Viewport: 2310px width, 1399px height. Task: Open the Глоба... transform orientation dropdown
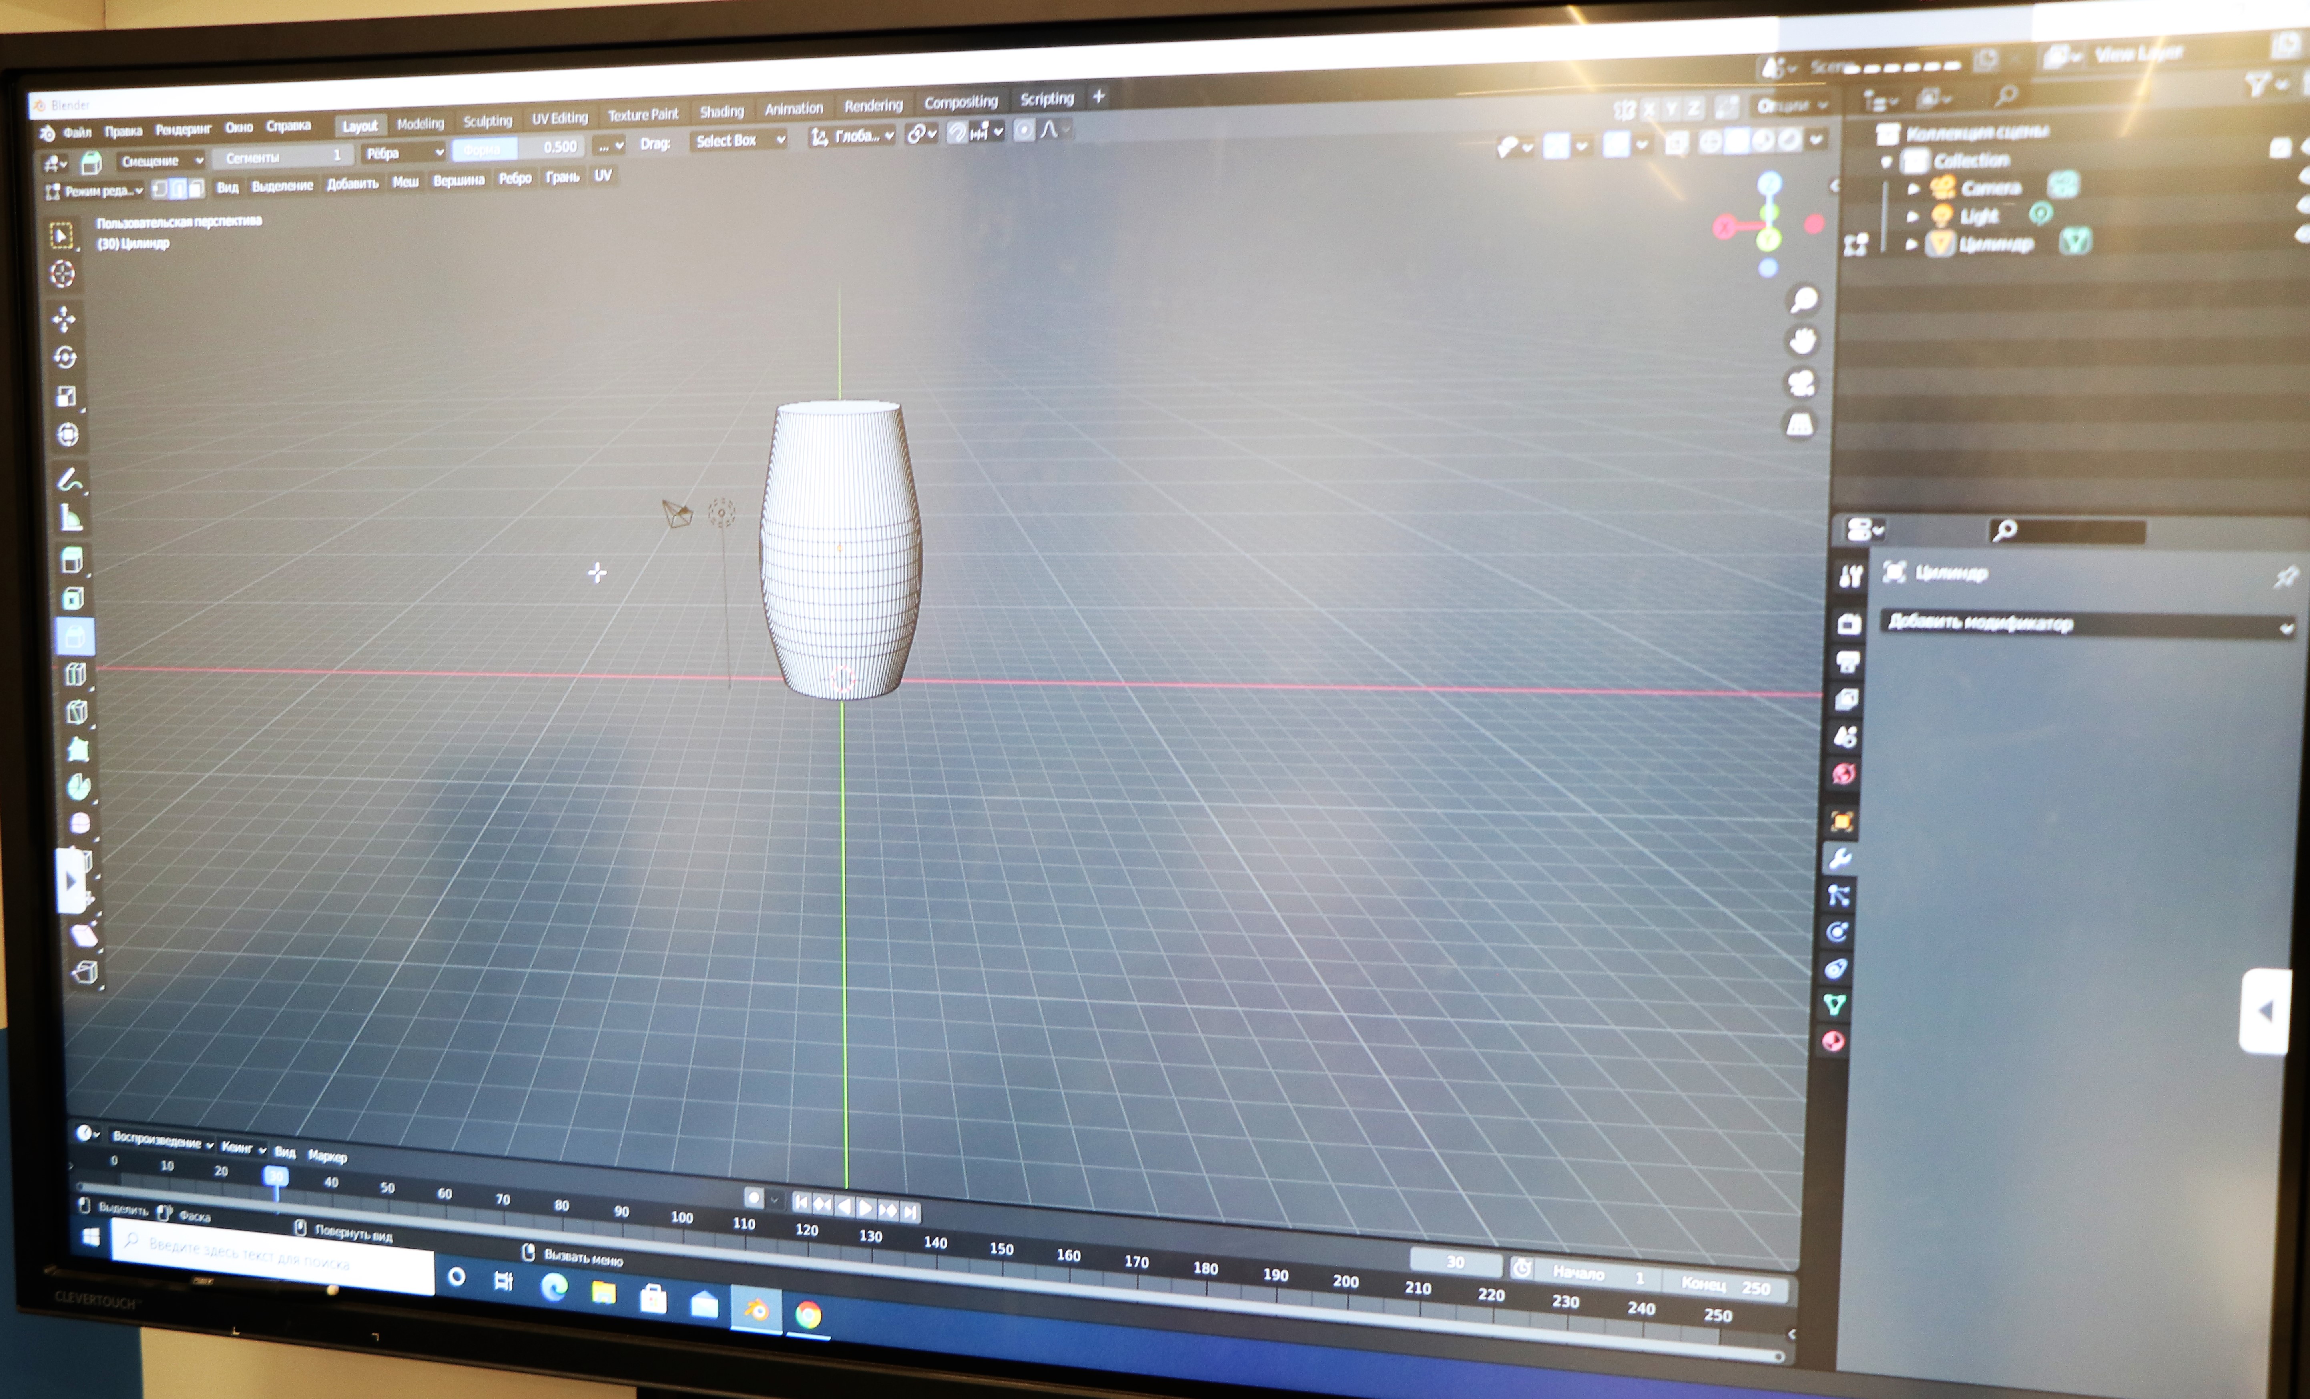852,137
